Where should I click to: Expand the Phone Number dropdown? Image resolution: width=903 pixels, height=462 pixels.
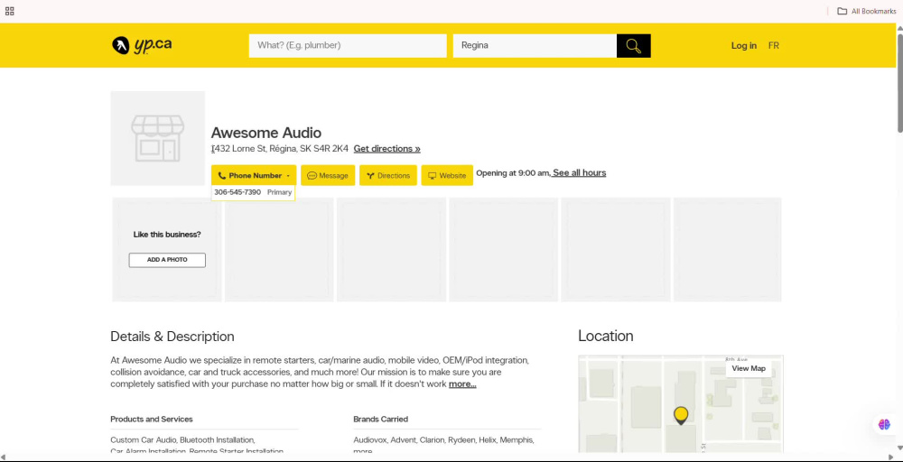[254, 175]
